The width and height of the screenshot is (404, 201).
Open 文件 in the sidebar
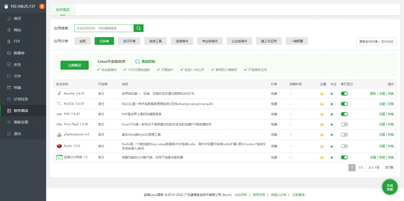pos(23,76)
